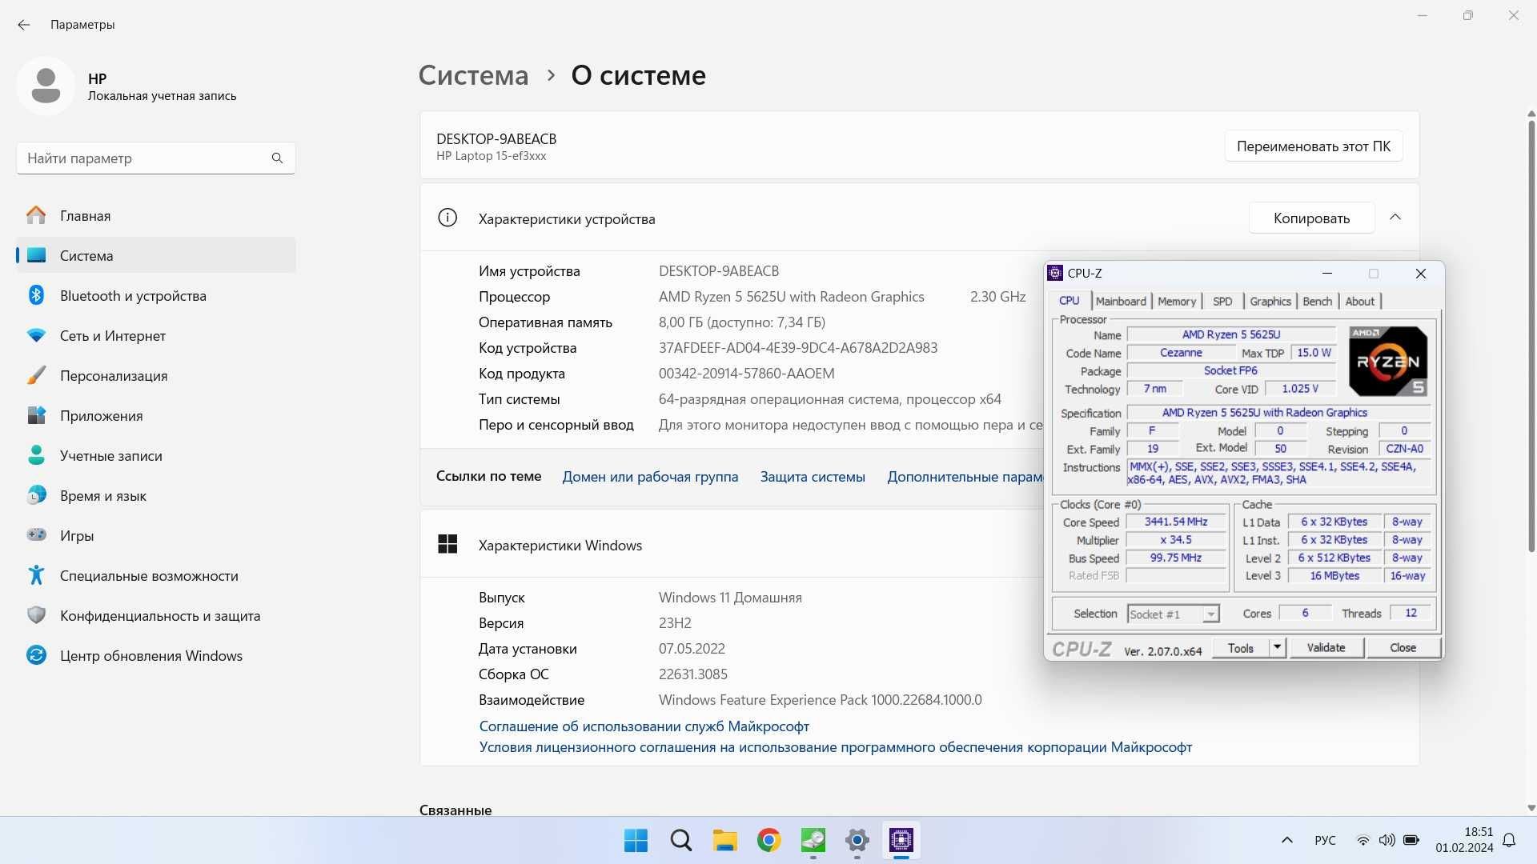Click the Close button in CPU-Z

coord(1403,647)
